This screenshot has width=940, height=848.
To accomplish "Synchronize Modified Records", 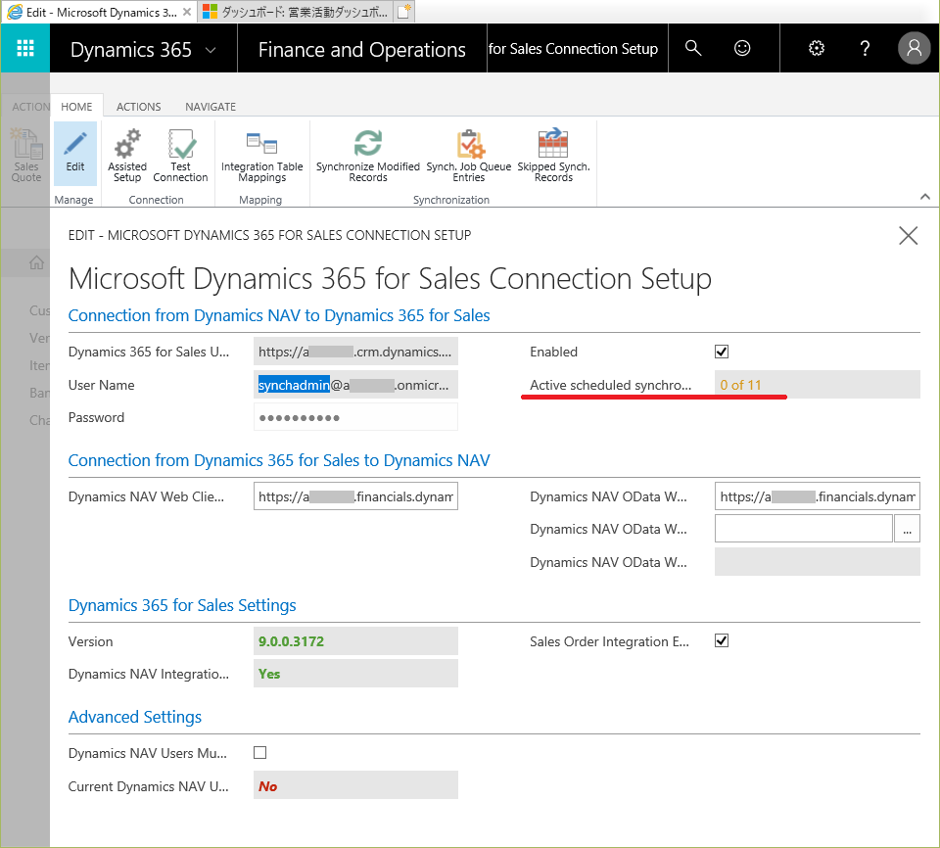I will [368, 156].
